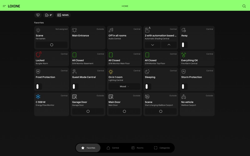Click the Garage Door keypad icon

point(74,97)
